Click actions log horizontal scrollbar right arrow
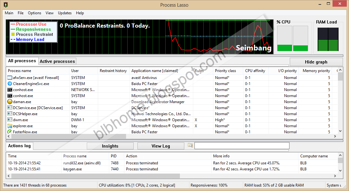349x191 pixels. tap(335, 176)
